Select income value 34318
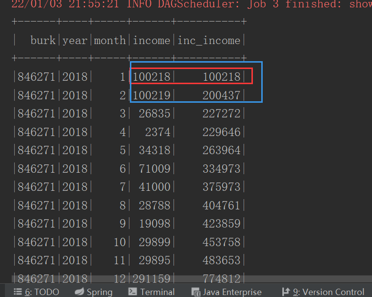Screen dimensions: 372x297 155,150
